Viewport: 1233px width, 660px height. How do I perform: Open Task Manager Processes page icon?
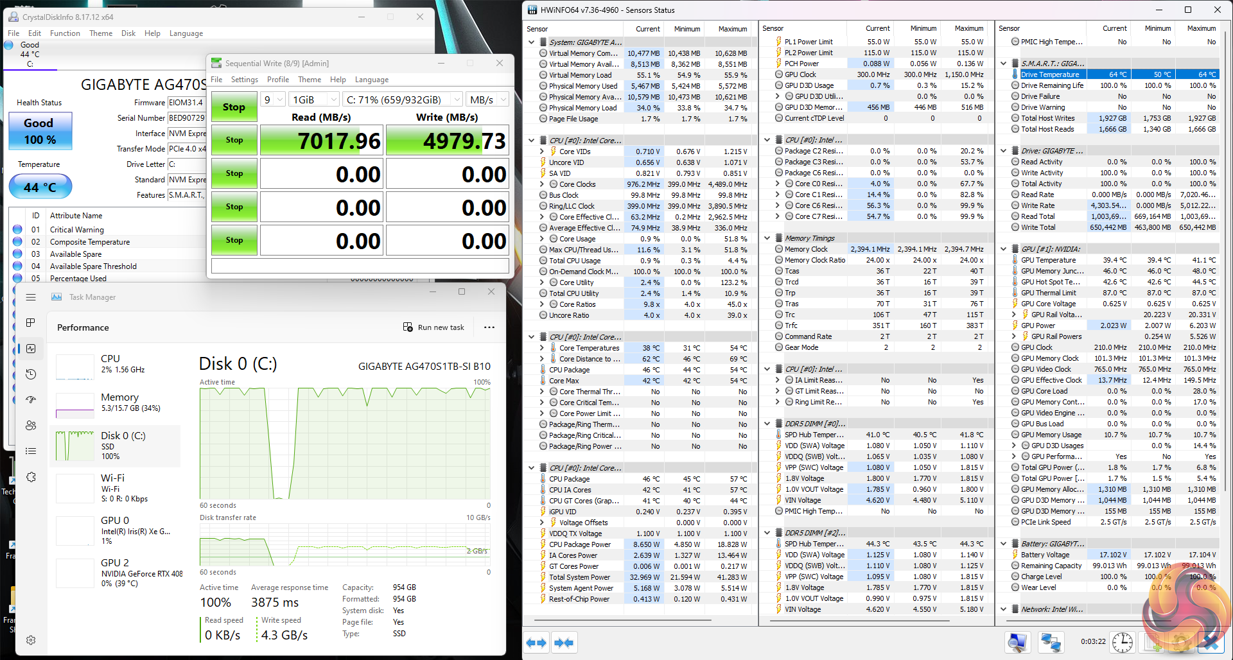pos(30,322)
